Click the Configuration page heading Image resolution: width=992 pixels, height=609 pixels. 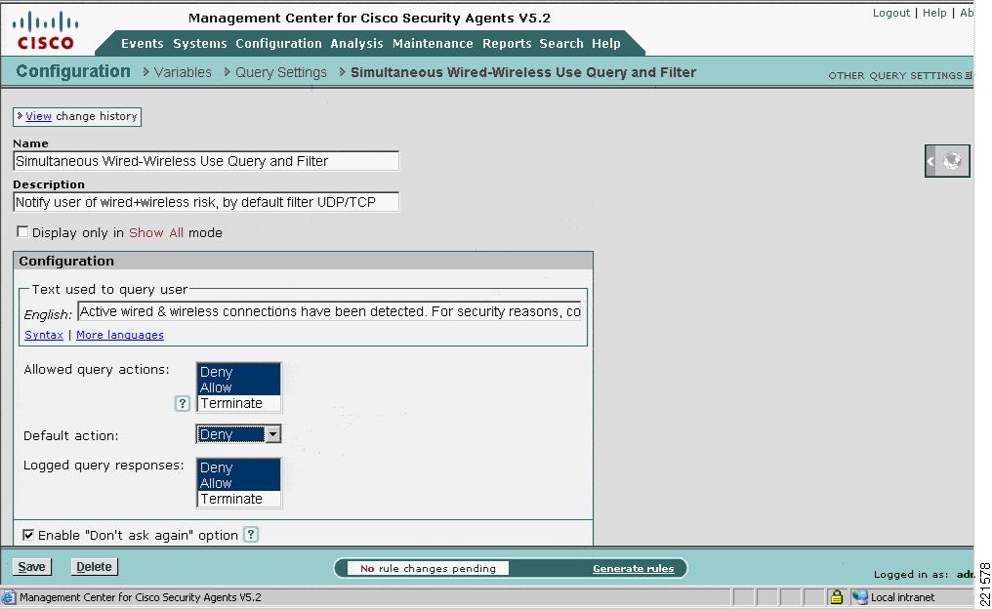[73, 71]
